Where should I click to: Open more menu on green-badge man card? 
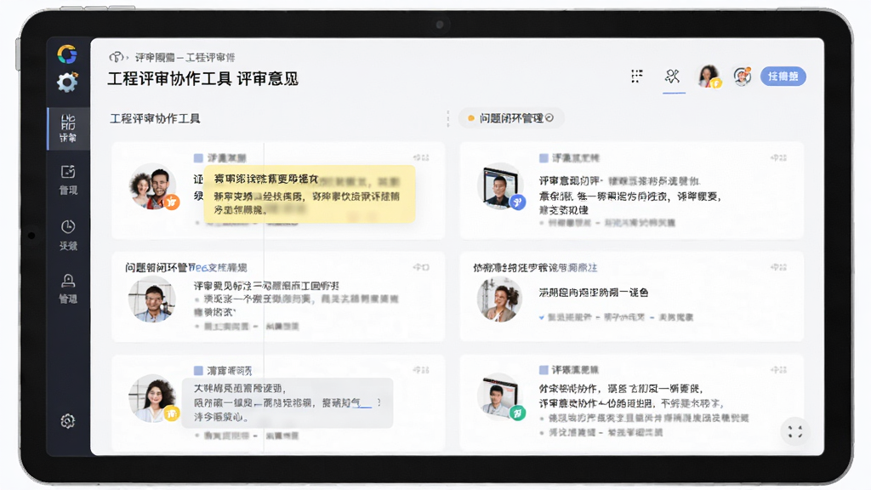click(779, 370)
